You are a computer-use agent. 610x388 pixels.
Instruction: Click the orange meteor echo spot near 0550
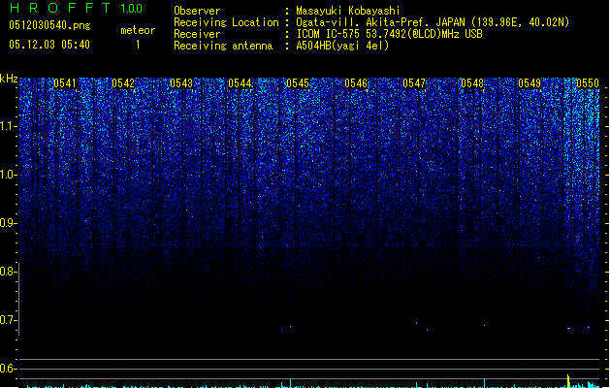pos(568,329)
